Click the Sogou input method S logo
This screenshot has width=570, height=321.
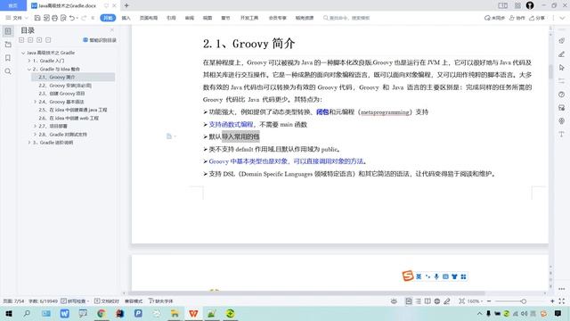[408, 276]
